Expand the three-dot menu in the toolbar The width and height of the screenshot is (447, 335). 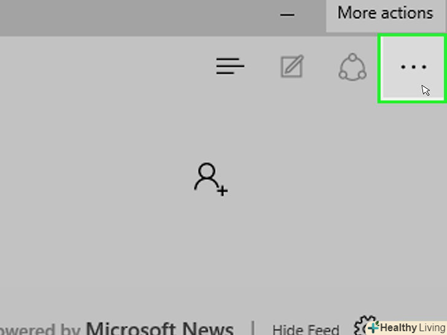413,67
